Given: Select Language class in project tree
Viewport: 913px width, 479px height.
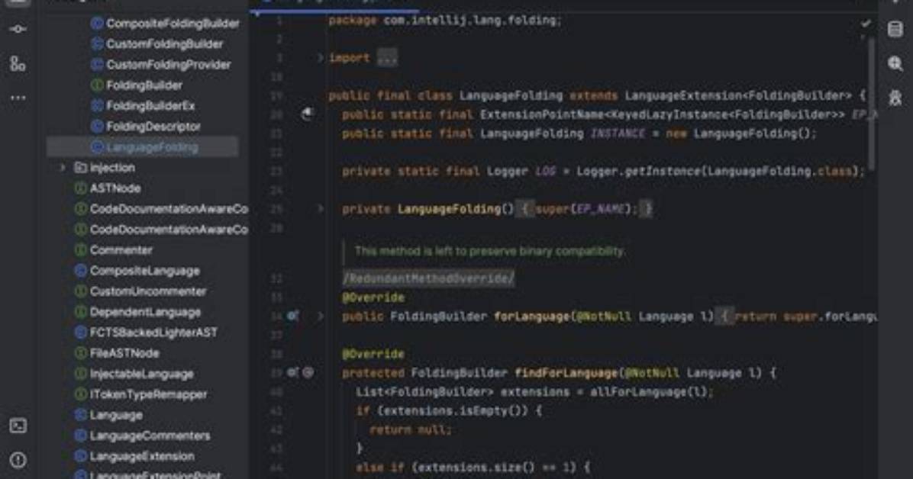Looking at the screenshot, I should click(116, 415).
